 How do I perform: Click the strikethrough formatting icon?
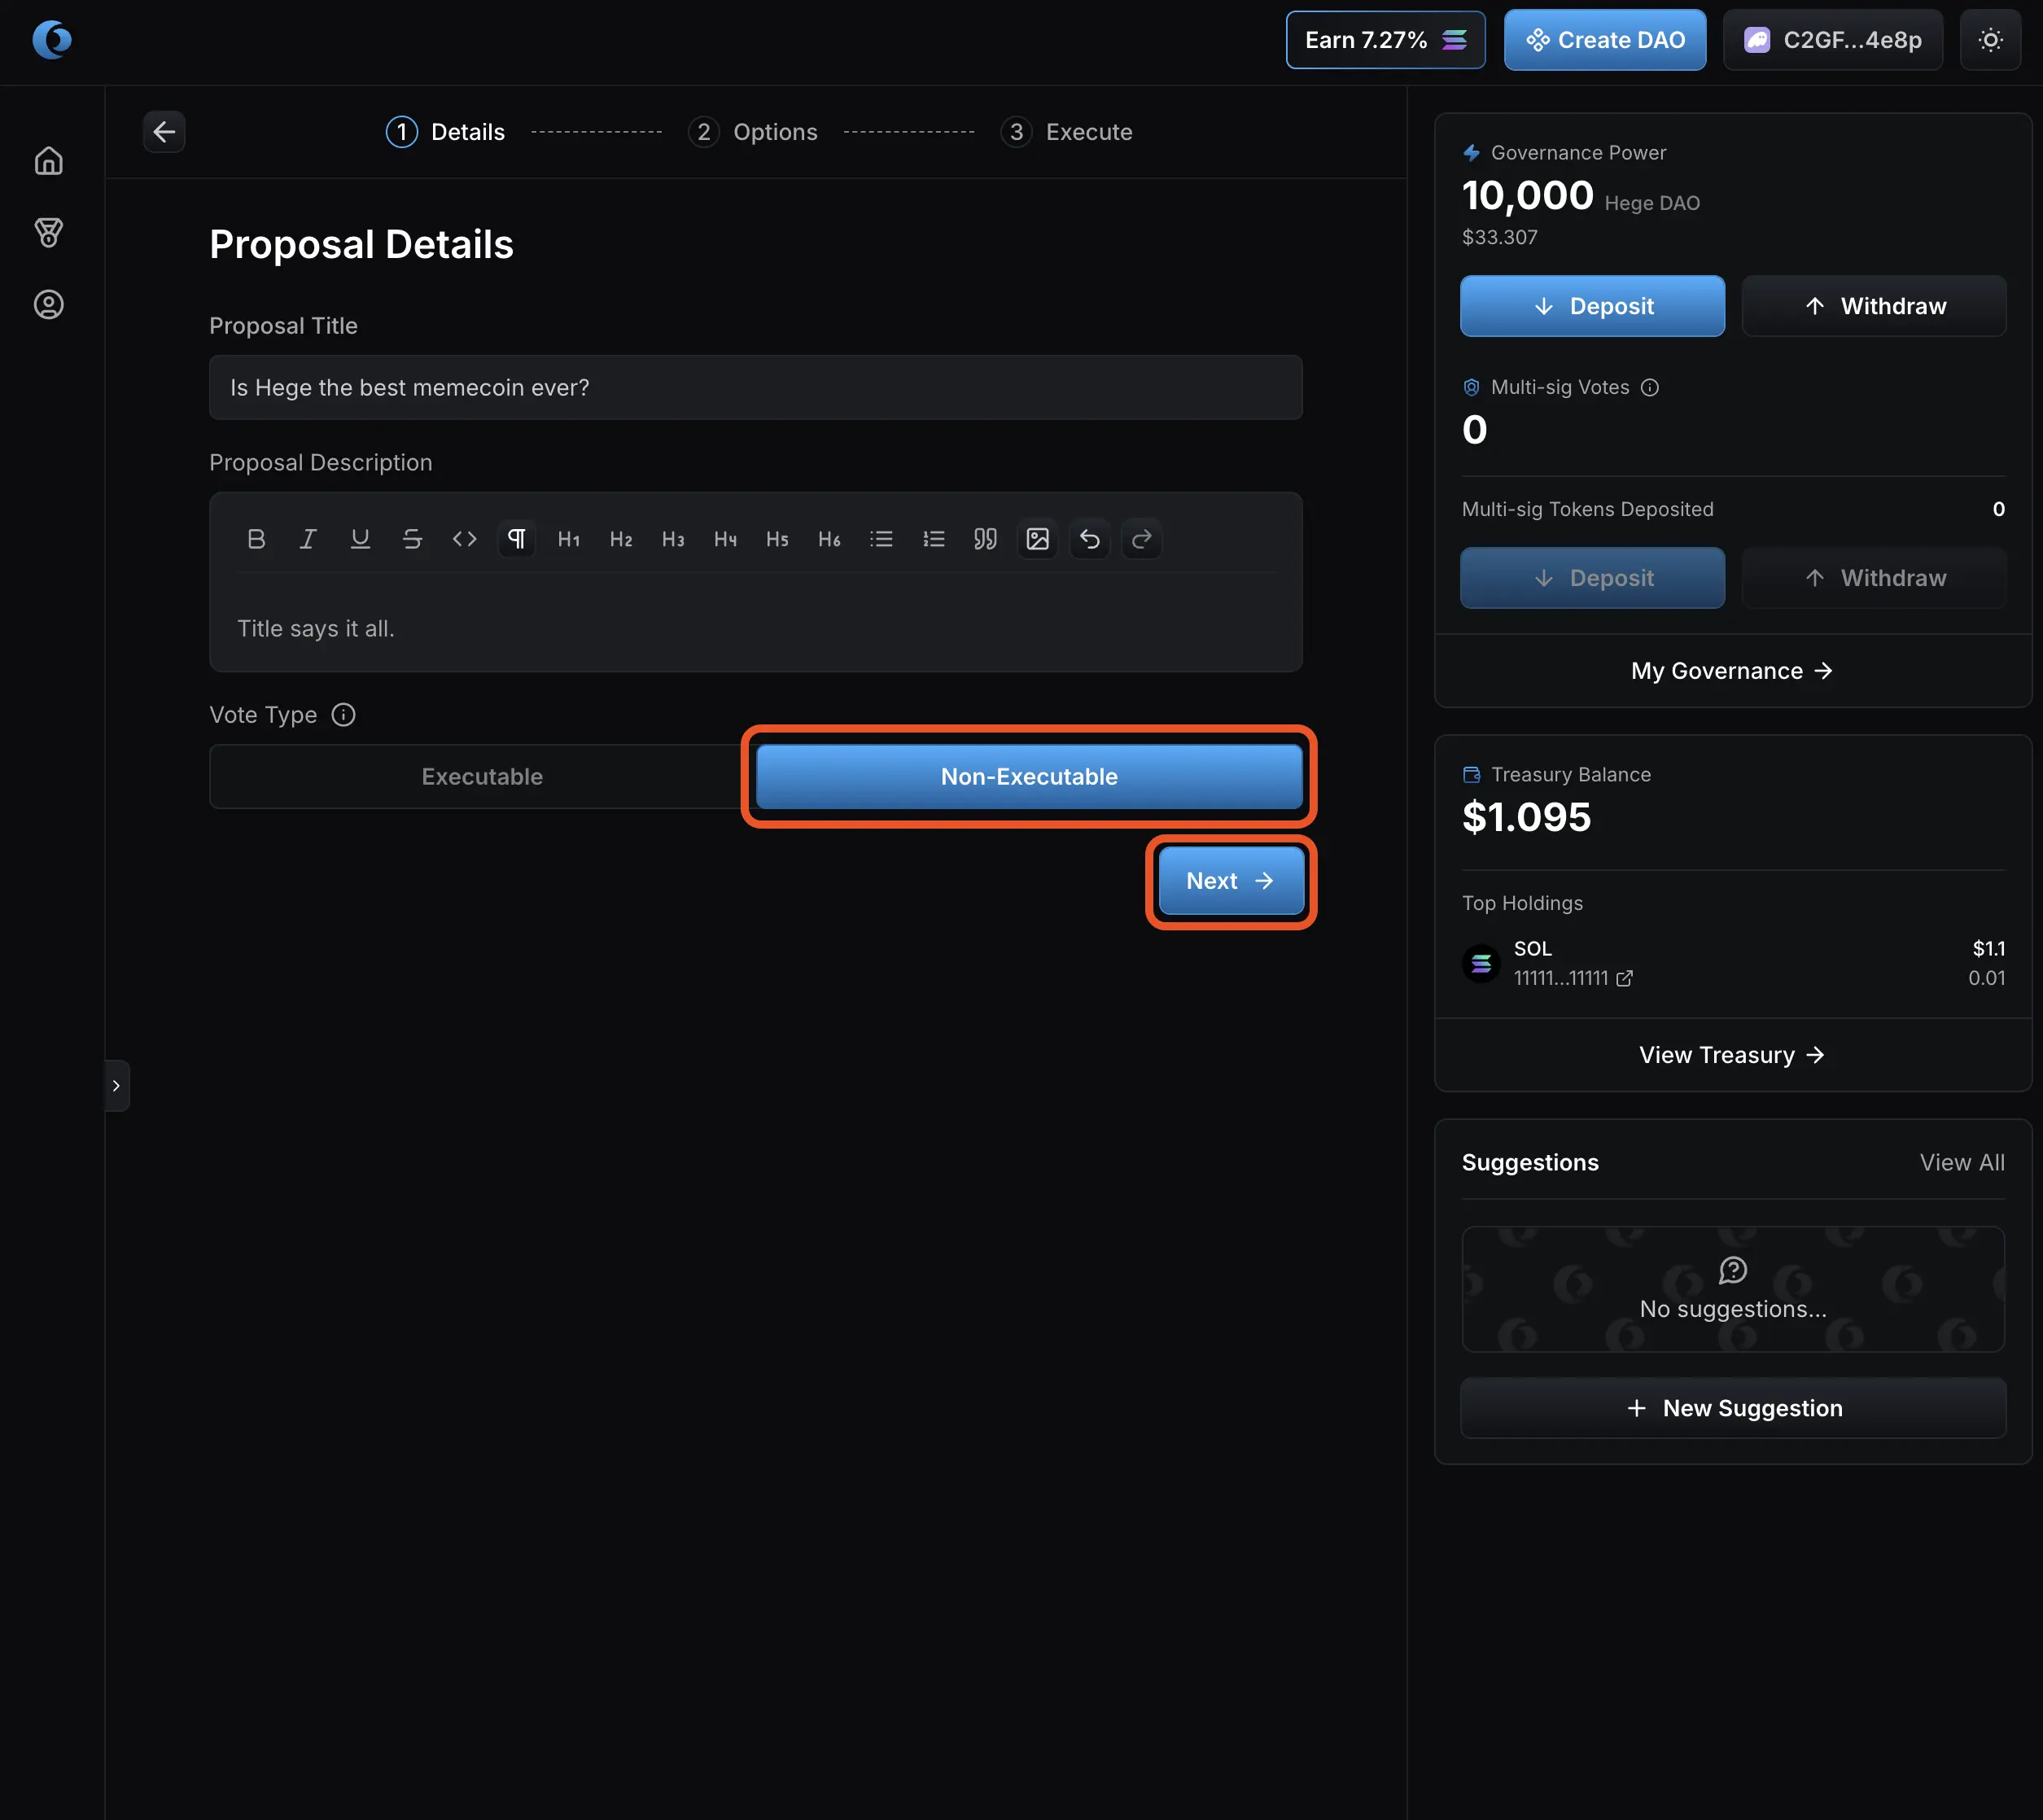tap(412, 539)
